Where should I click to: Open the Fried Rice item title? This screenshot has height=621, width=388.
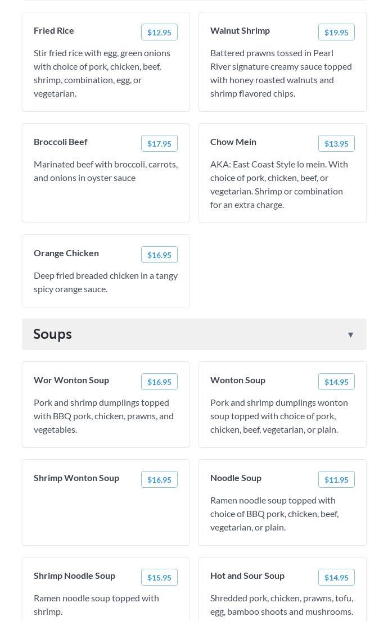click(x=54, y=30)
